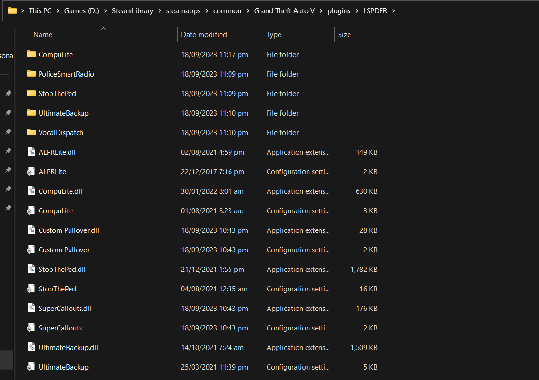Click the folder icon in address bar
The width and height of the screenshot is (539, 380).
click(x=12, y=10)
